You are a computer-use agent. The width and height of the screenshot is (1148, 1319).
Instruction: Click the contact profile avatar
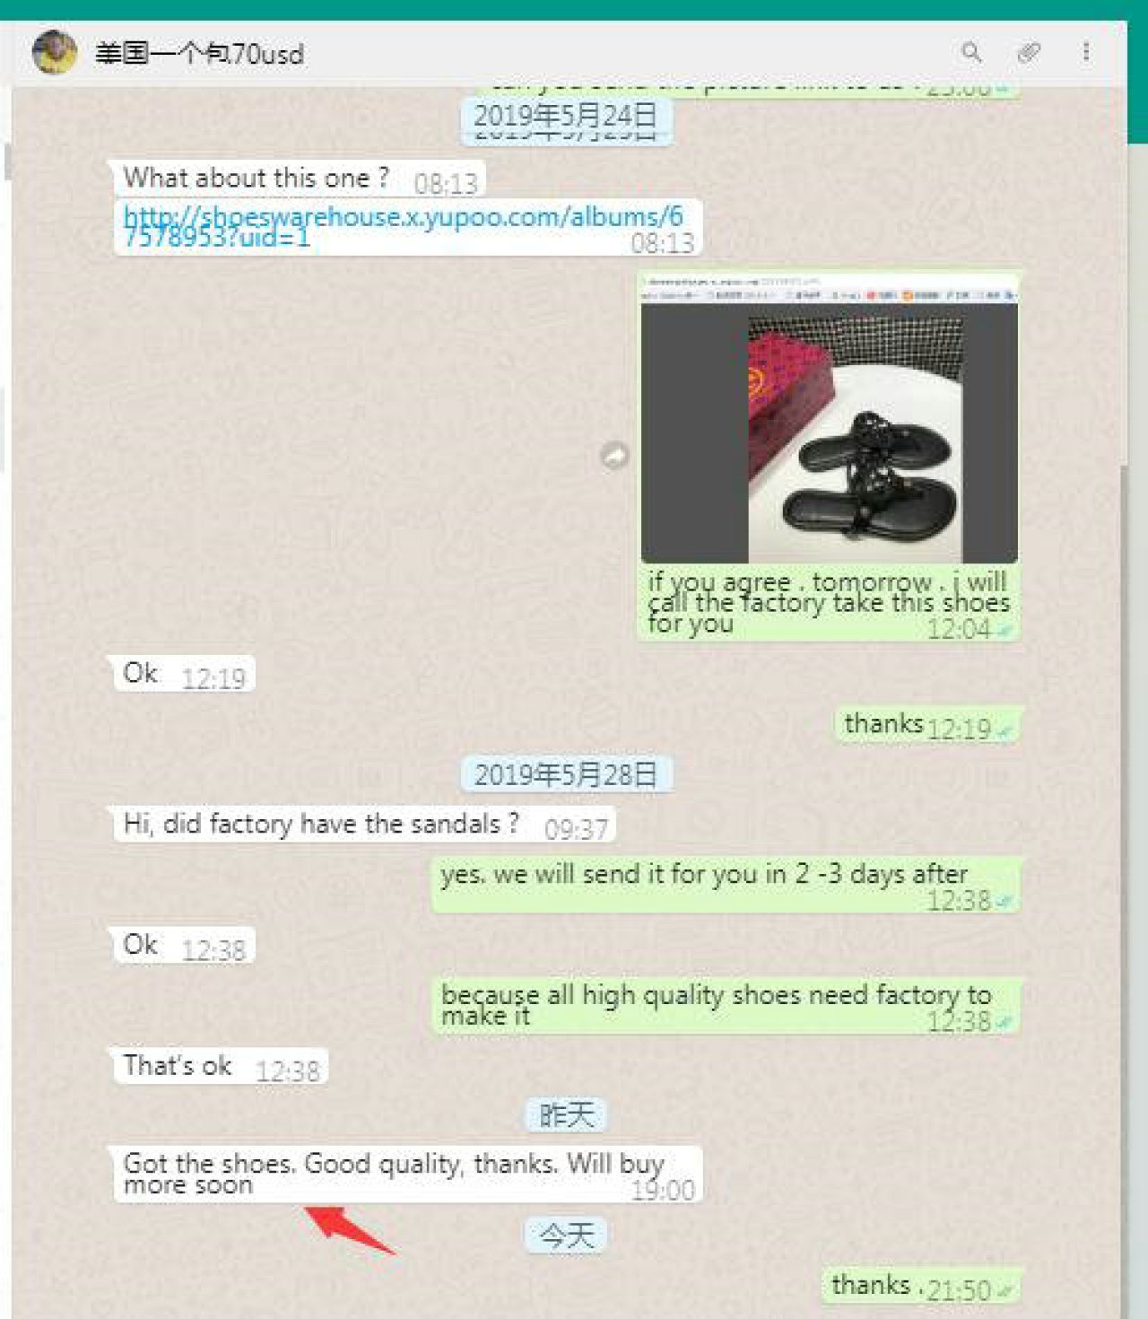click(55, 52)
